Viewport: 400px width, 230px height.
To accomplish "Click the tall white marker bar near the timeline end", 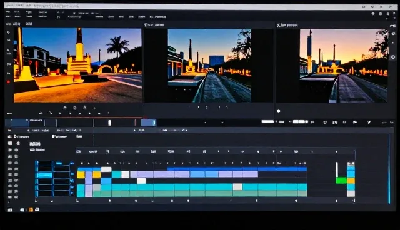I will point(337,169).
